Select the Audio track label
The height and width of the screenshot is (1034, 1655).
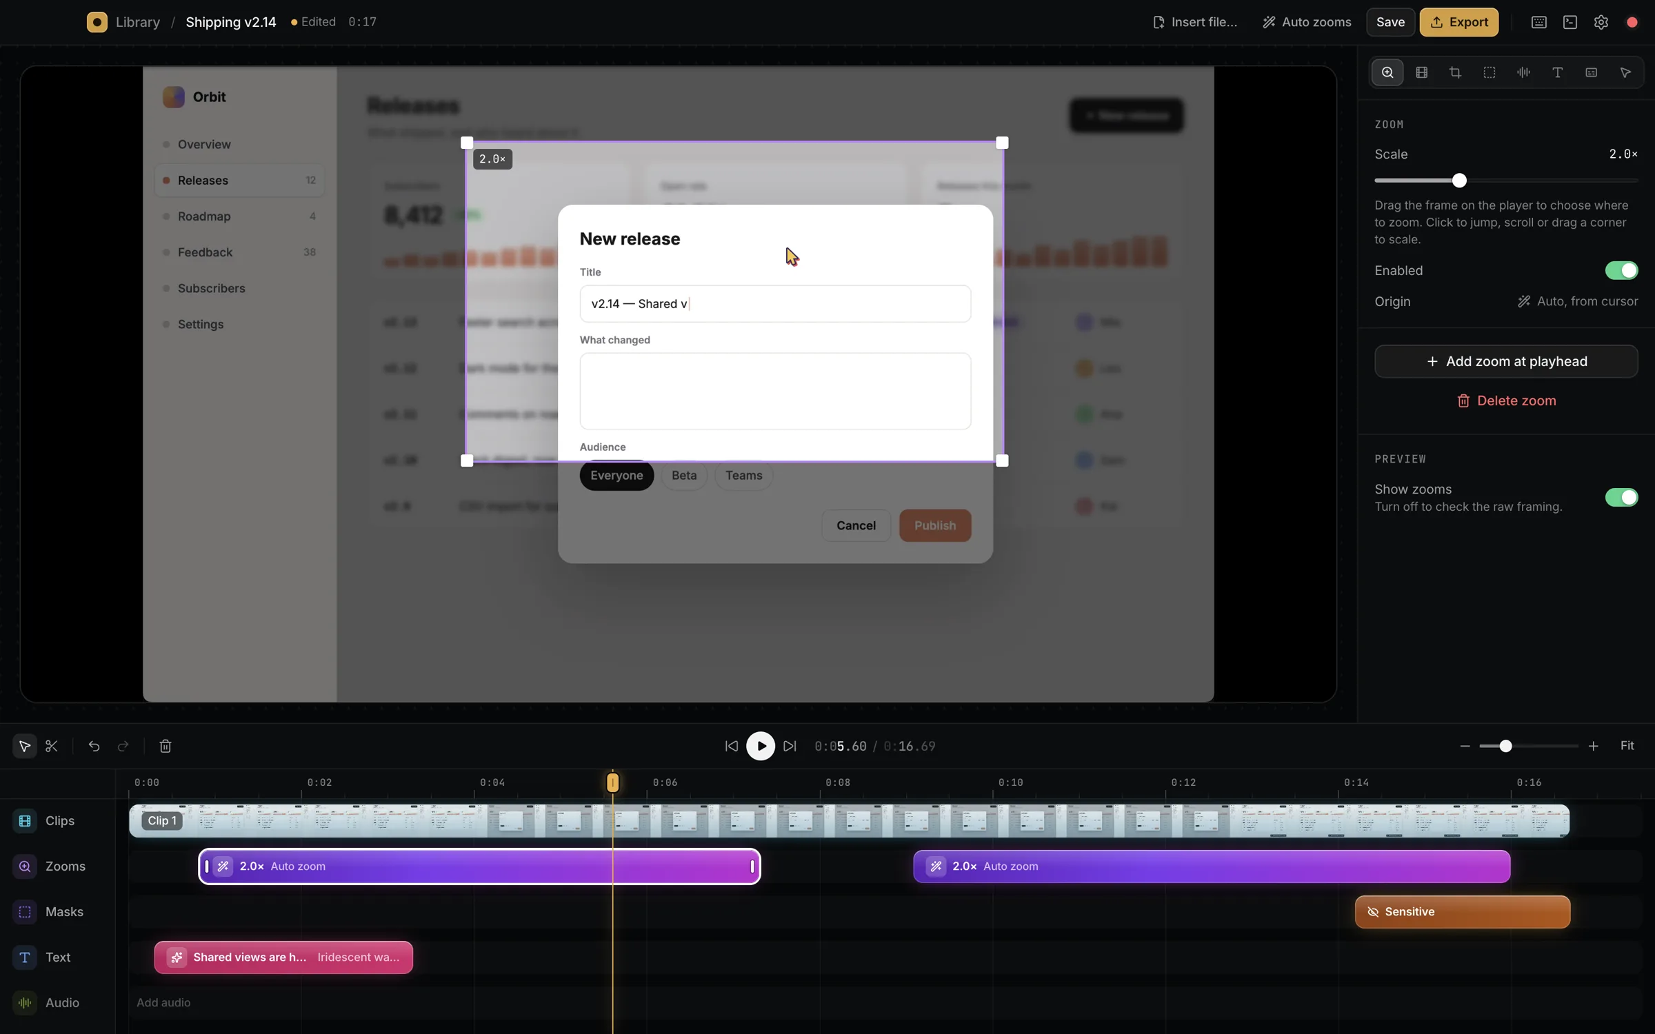click(62, 1002)
